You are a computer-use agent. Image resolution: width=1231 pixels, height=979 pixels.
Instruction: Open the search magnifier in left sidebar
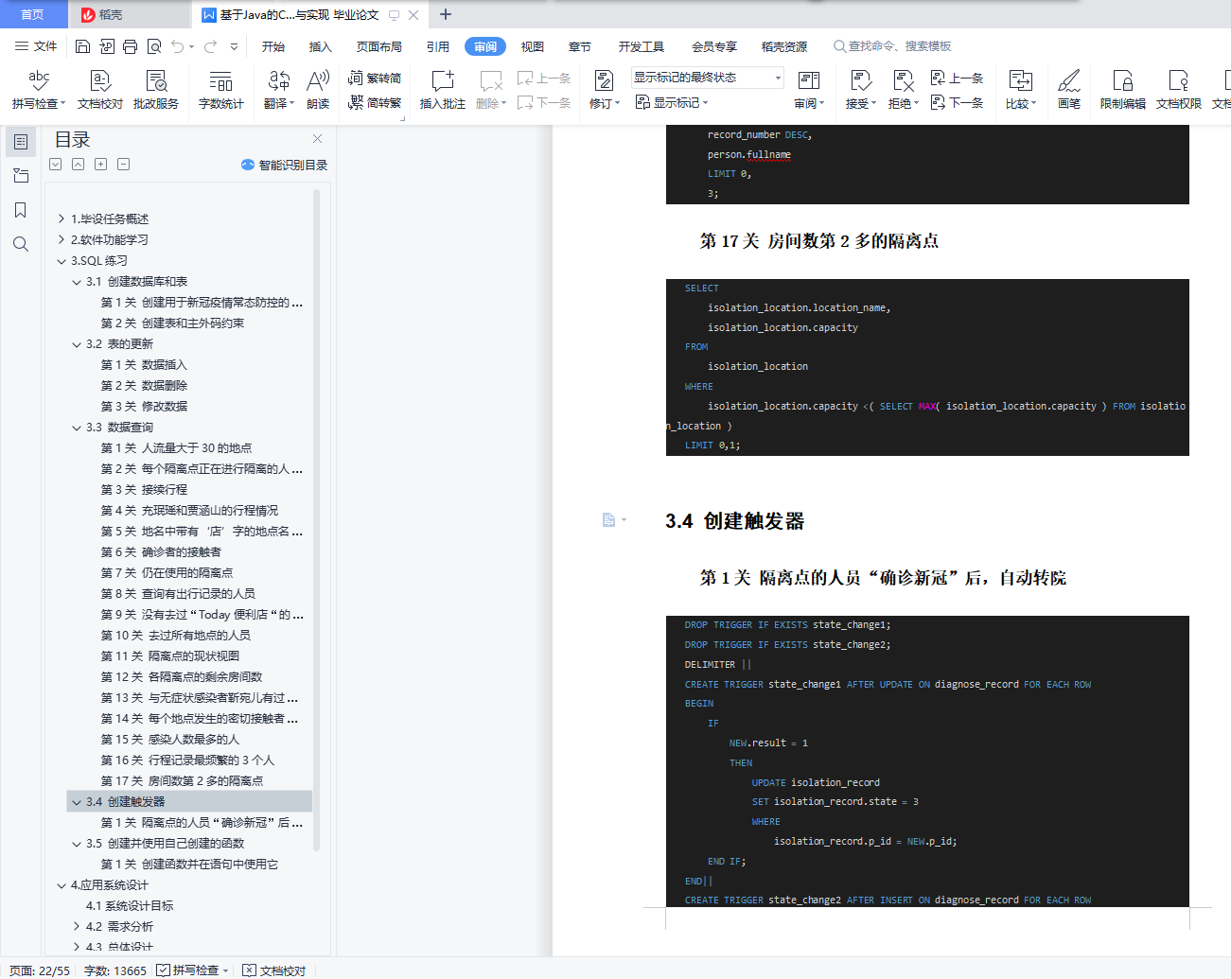tap(21, 244)
